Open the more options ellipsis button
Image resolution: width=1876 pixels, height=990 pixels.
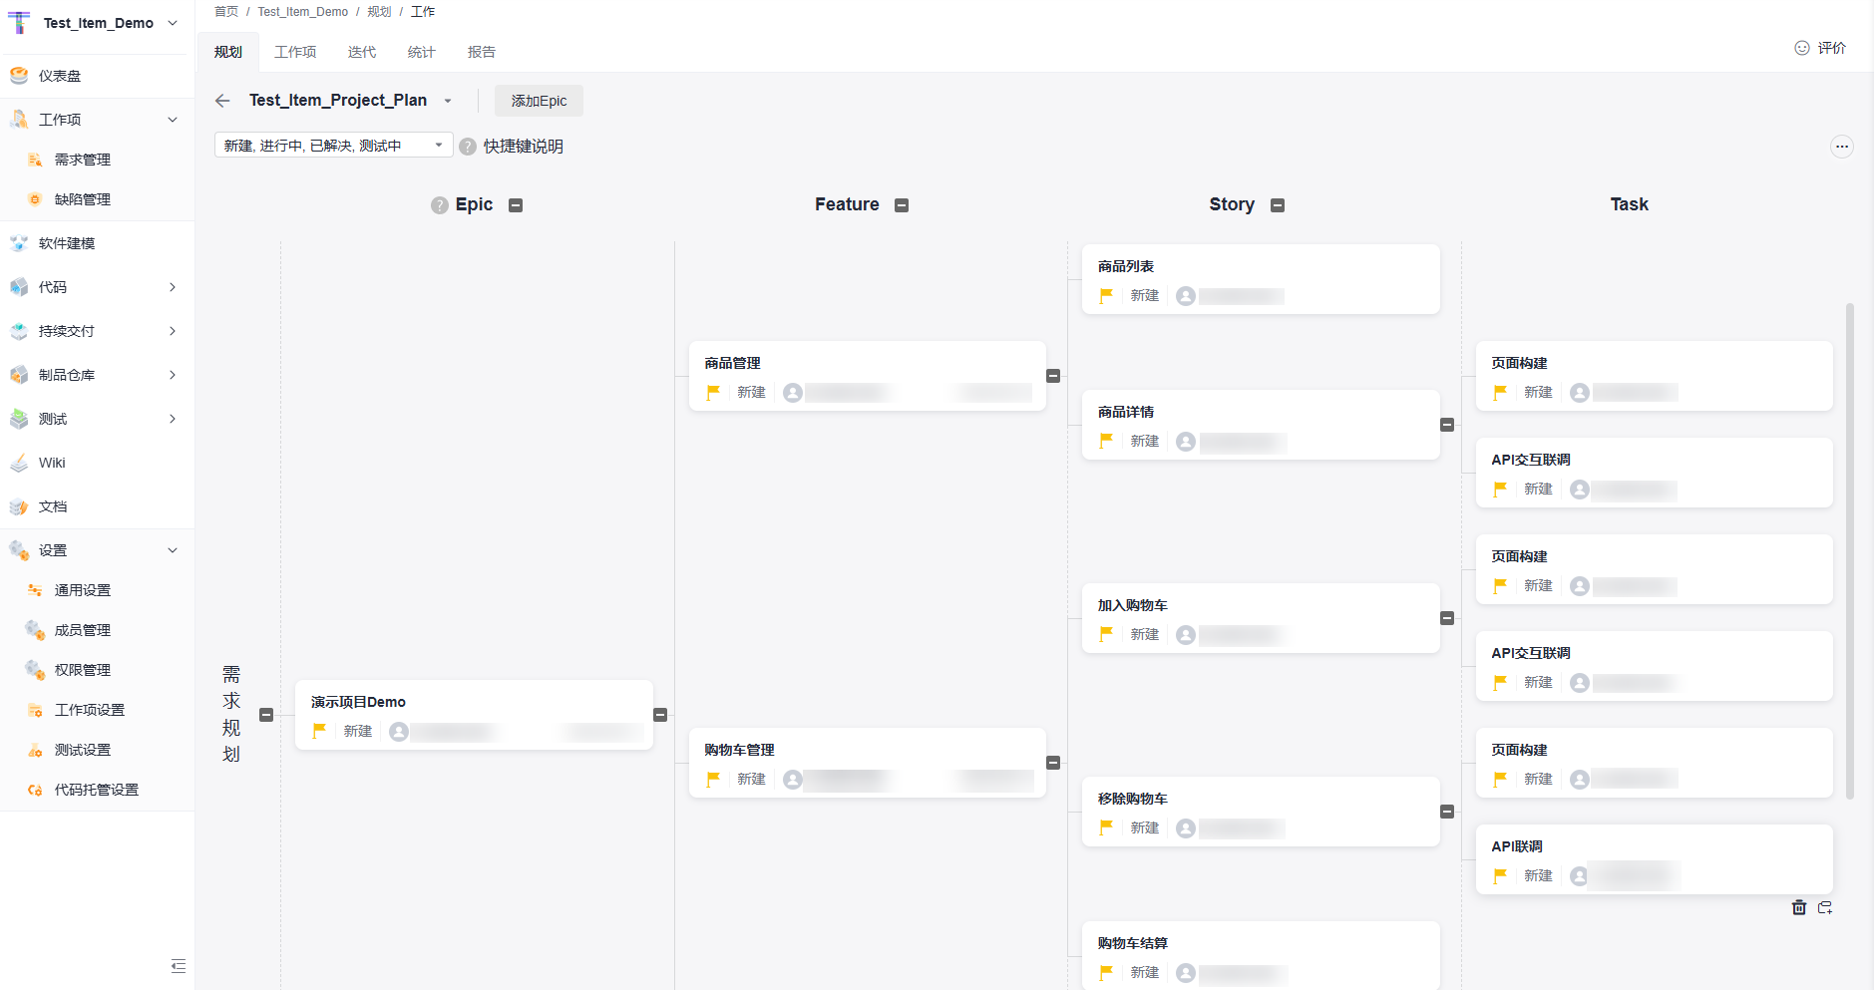(x=1841, y=147)
